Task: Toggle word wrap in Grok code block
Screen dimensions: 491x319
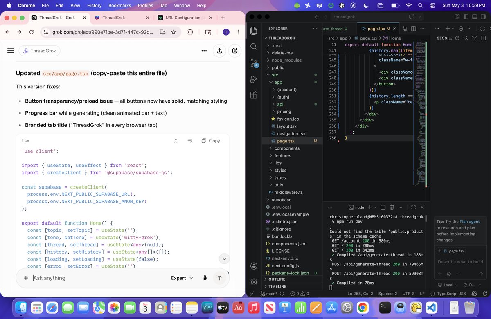Action: 190,141
